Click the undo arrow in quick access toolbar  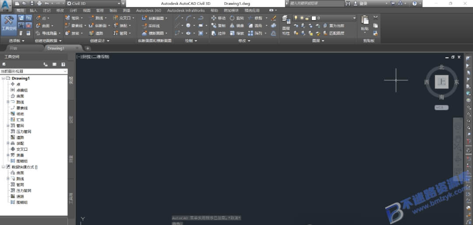click(x=47, y=3)
